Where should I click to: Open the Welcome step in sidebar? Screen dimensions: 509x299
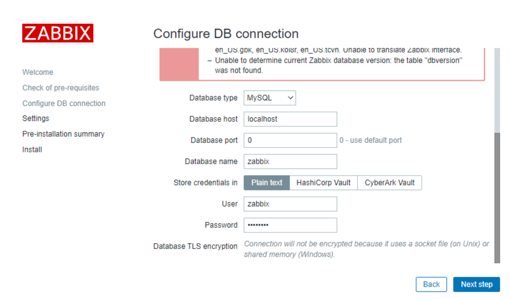tap(38, 72)
